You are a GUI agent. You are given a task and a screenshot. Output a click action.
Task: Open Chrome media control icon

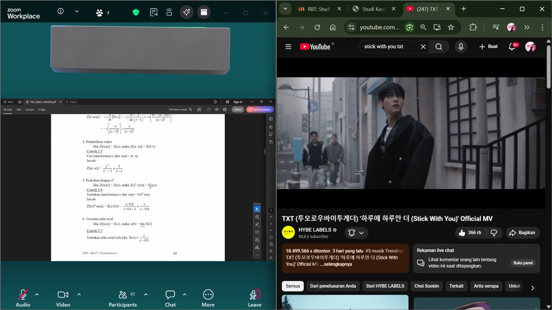[x=496, y=27]
